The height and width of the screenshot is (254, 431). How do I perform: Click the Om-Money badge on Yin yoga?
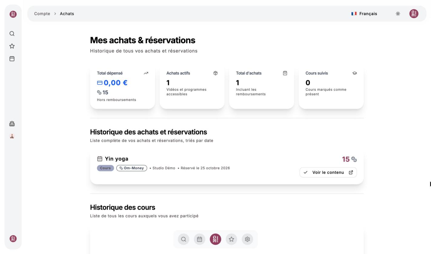pyautogui.click(x=132, y=168)
